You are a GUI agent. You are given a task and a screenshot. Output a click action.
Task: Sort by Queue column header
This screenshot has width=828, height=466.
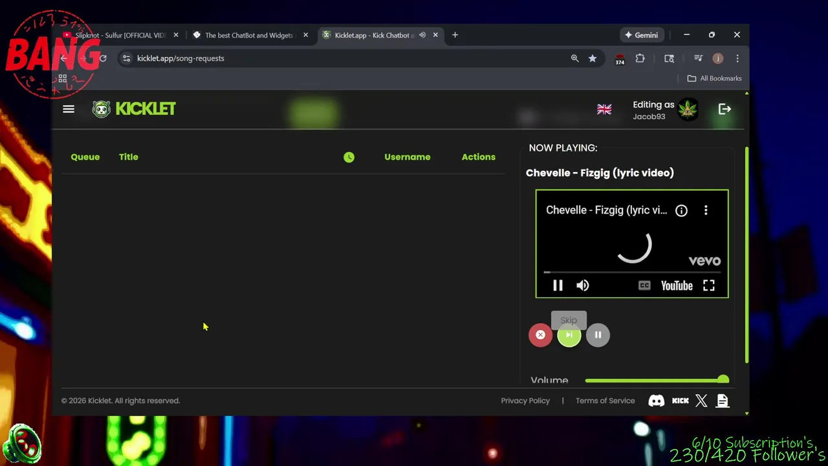[x=85, y=157]
